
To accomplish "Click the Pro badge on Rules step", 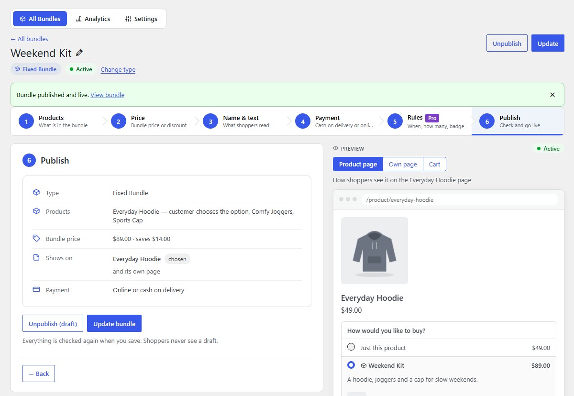I will [432, 118].
